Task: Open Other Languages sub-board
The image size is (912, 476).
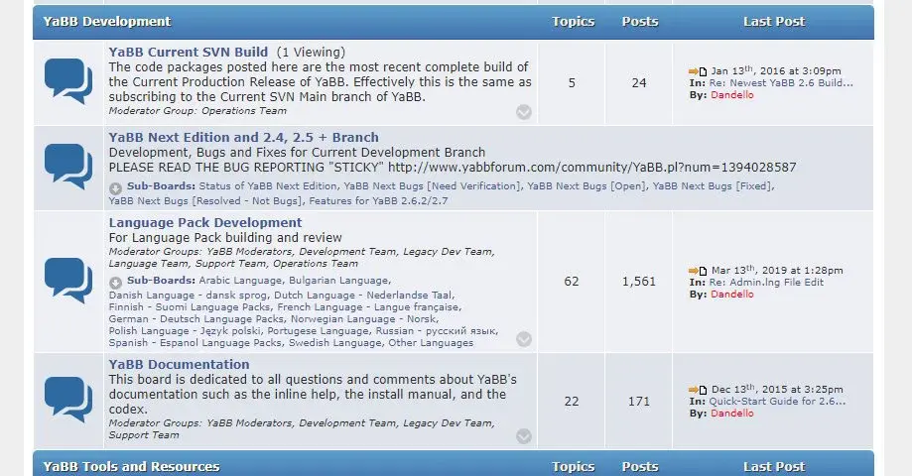Action: click(x=431, y=343)
